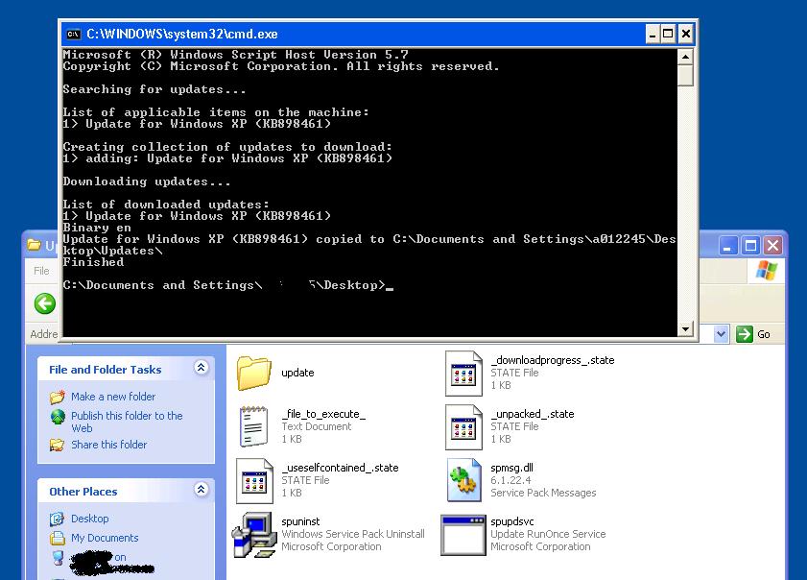This screenshot has width=807, height=580.
Task: Open the update folder
Action: 254,373
